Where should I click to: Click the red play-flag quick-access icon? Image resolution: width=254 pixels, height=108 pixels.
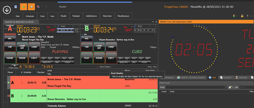[x=38, y=7]
